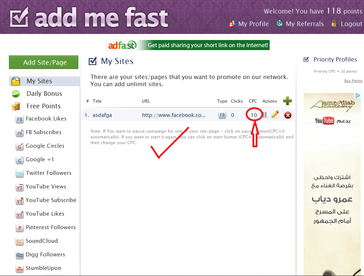Open the adfa.st banner advertisement
Viewport: 364px width, 276px height.
(x=188, y=45)
